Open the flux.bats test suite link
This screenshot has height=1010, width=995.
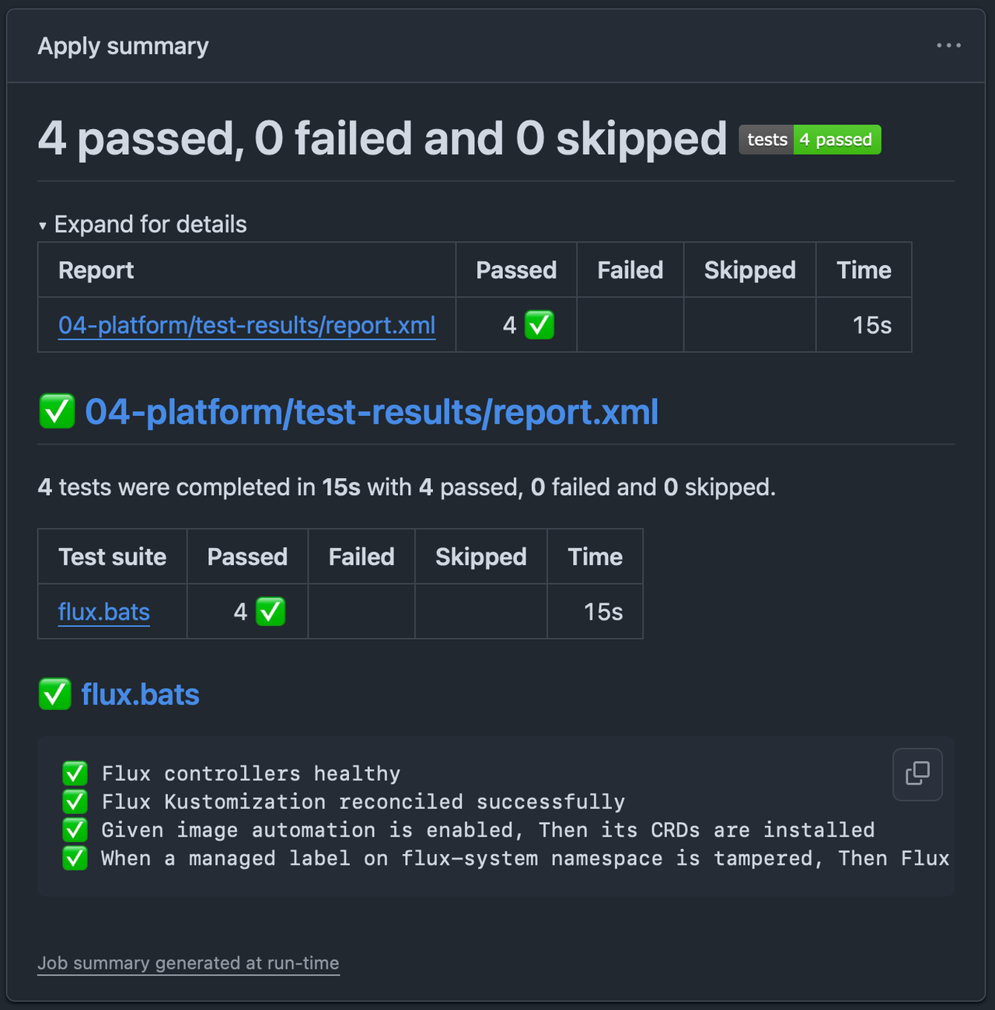(x=103, y=612)
